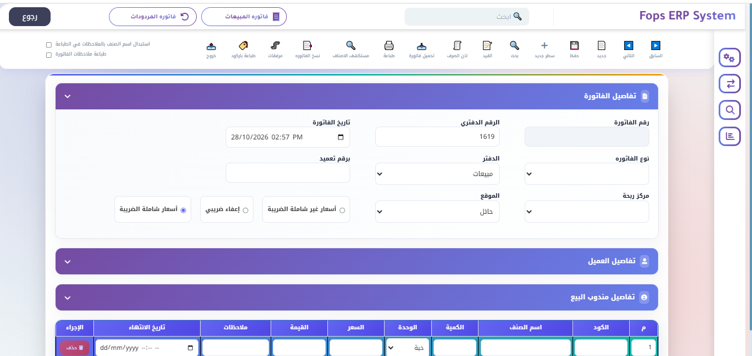Open the journal entry (القيد)
Image resolution: width=752 pixels, height=356 pixels.
coord(487,49)
